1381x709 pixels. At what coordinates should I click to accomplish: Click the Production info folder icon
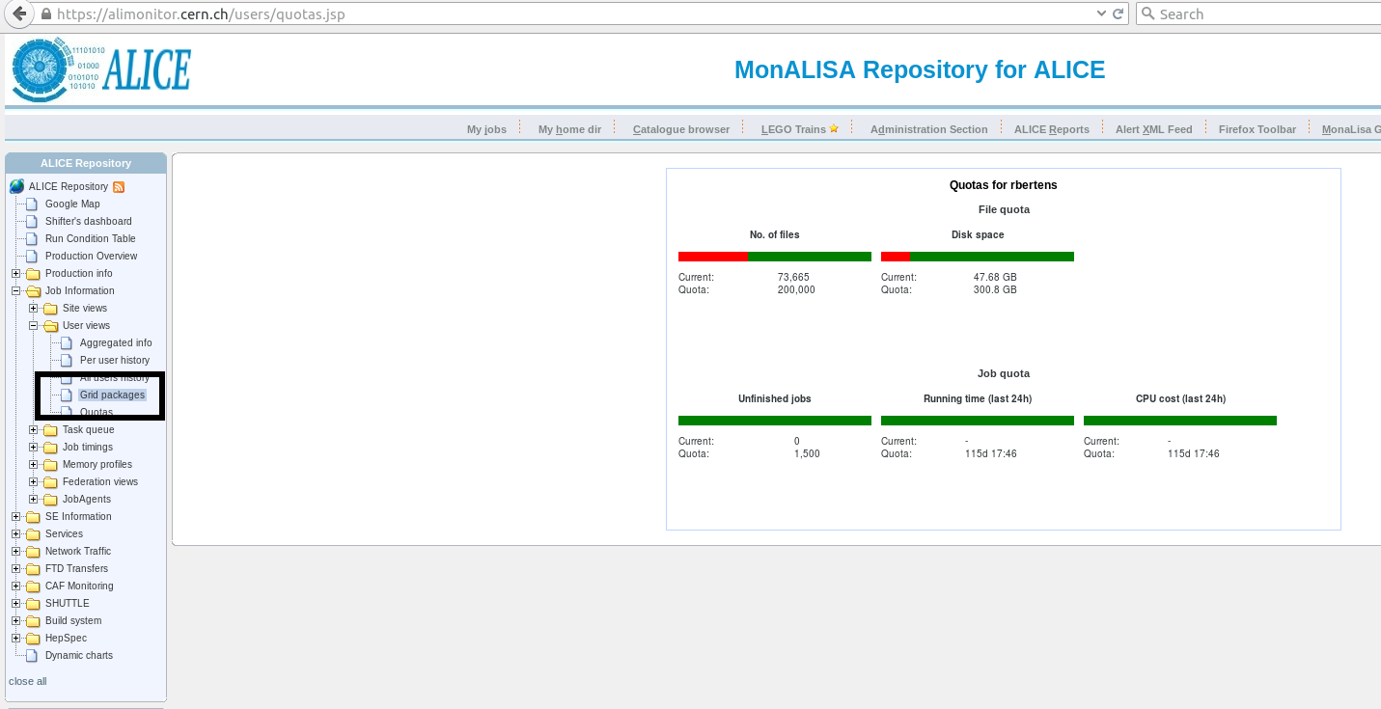(33, 274)
